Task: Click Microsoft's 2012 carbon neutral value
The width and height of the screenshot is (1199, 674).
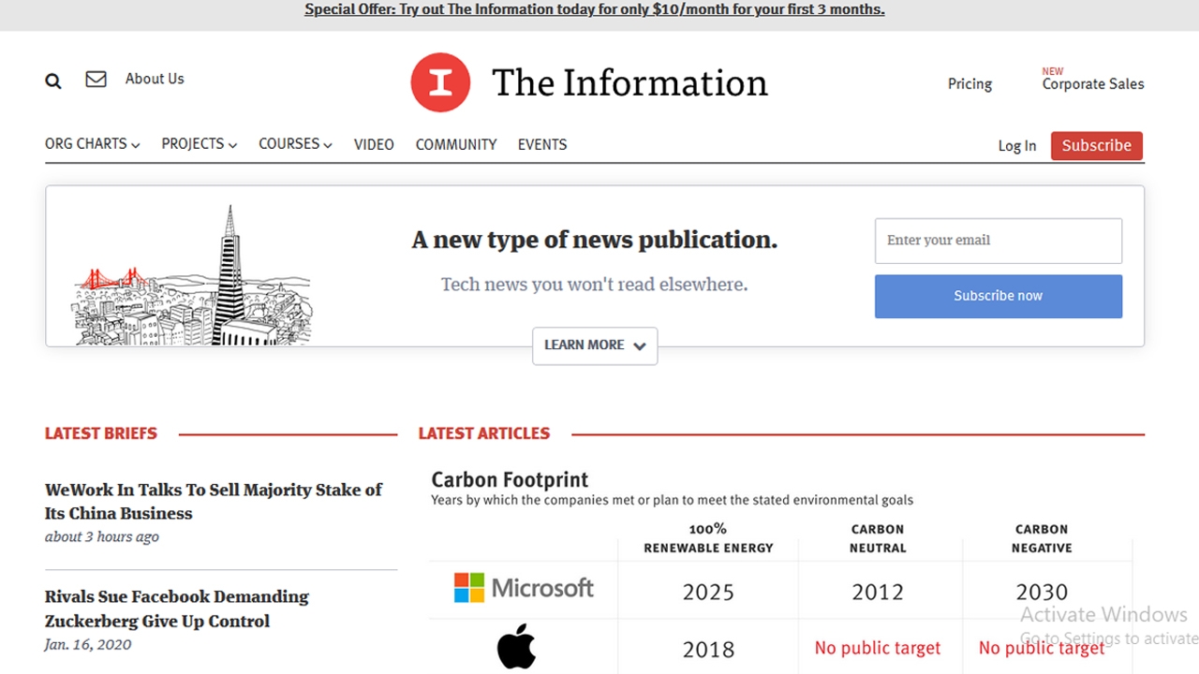Action: 878,592
